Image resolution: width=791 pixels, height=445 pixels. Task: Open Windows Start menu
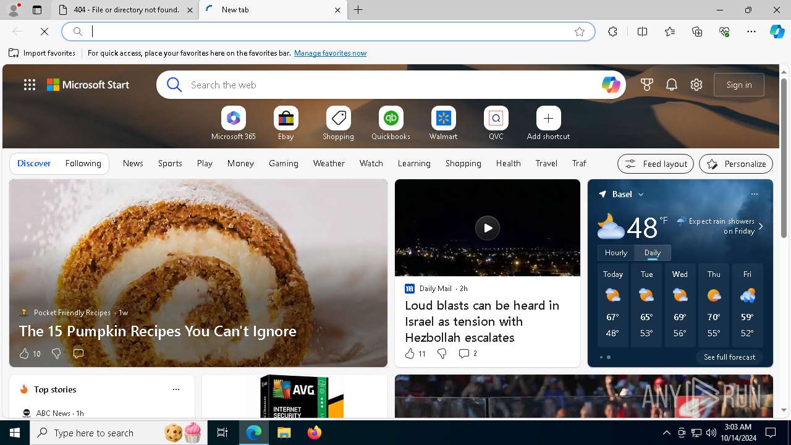pos(15,433)
